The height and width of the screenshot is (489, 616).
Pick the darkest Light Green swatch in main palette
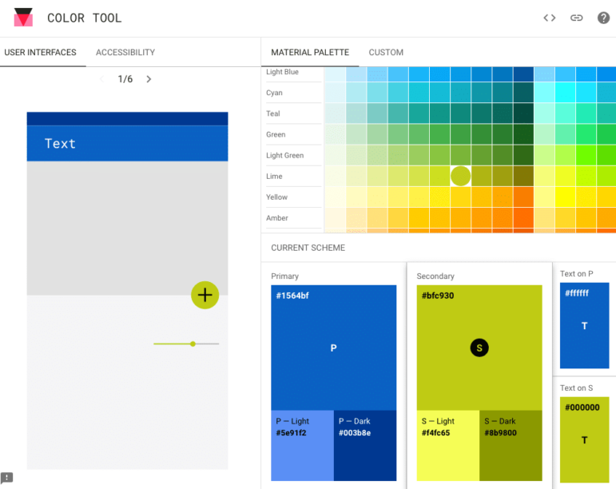(x=523, y=155)
